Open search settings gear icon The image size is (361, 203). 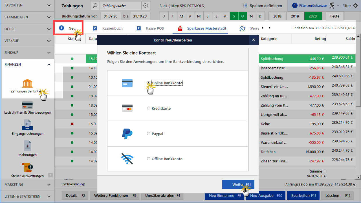point(146,6)
